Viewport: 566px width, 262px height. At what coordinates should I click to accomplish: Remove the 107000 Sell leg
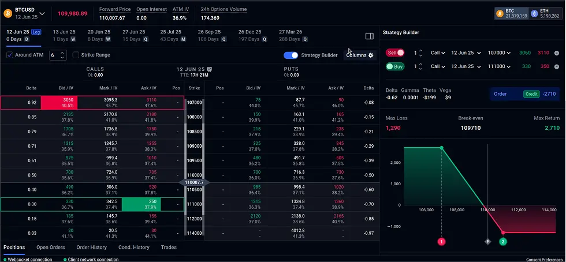pos(557,53)
